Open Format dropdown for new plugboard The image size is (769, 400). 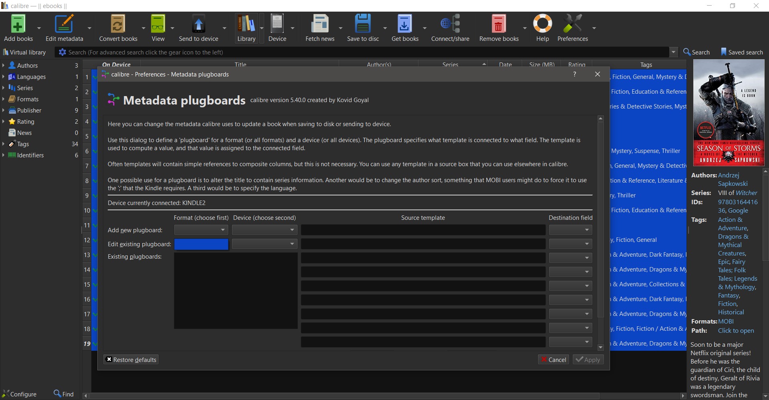[x=201, y=230]
